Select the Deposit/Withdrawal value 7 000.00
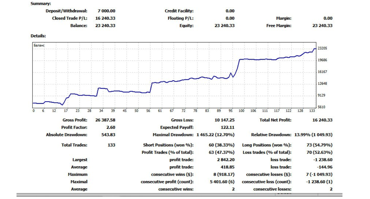Viewport: 370px width, 199px height. (106, 11)
